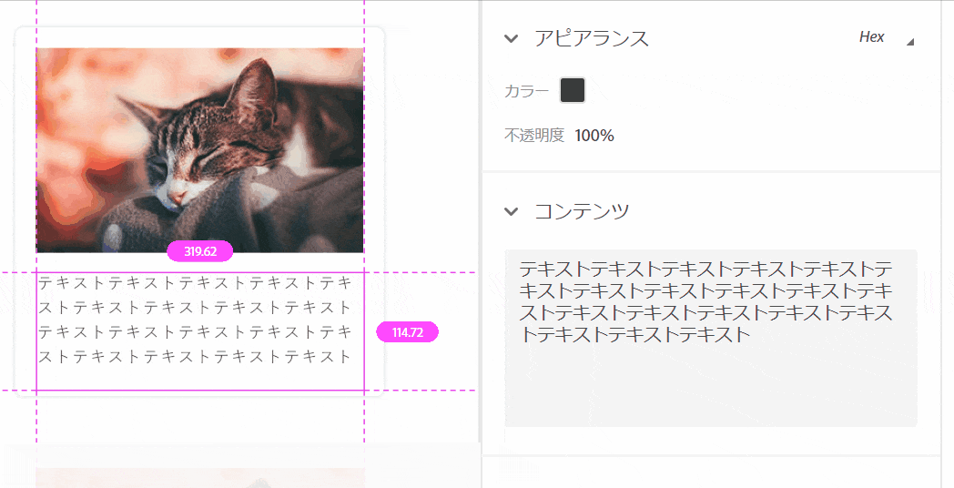Open the Hex color format dropdown
This screenshot has height=488, width=954.
click(x=886, y=37)
